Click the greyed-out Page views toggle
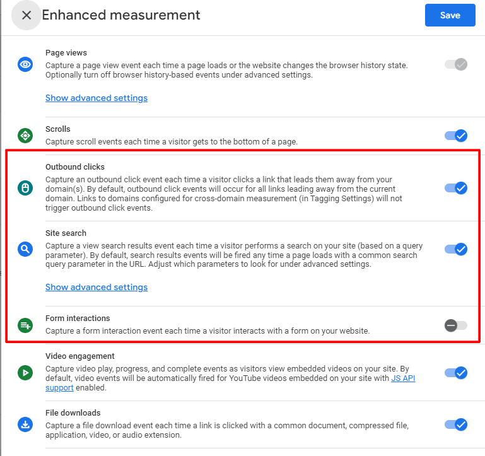Image resolution: width=485 pixels, height=456 pixels. tap(456, 64)
